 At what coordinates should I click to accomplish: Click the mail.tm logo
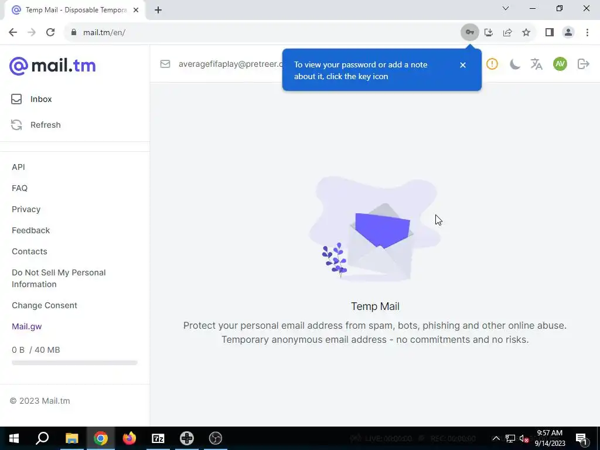(x=52, y=66)
